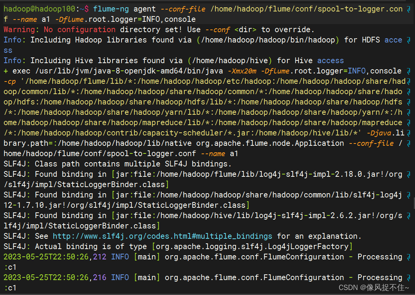Click the terminal scrollbar thumb on right edge
The image size is (415, 295).
414,204
